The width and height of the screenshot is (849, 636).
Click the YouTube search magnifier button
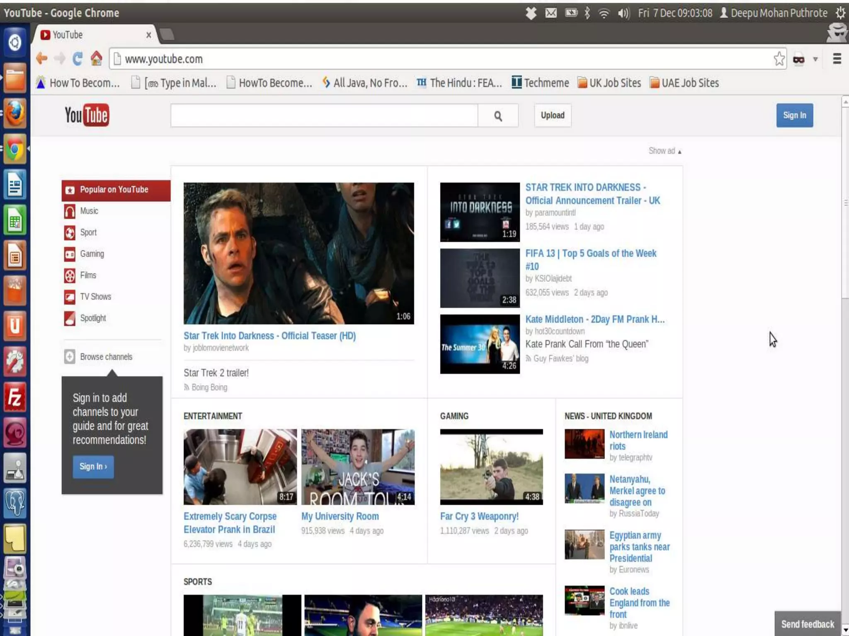pos(498,116)
